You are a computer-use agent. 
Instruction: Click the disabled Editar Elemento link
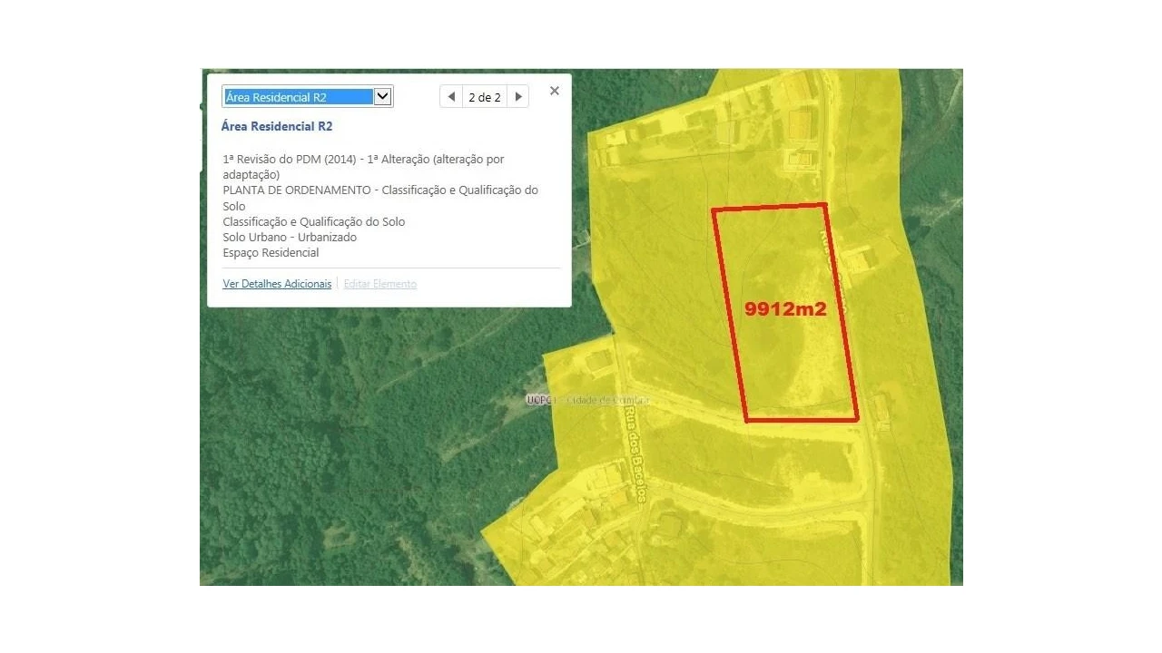(x=379, y=283)
